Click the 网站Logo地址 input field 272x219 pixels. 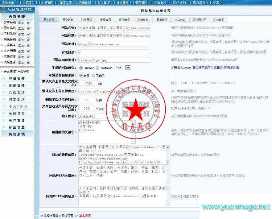pos(114,60)
